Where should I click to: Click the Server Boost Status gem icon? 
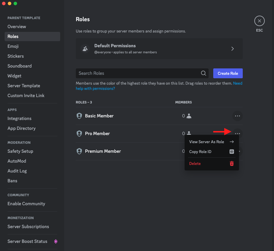point(56,241)
